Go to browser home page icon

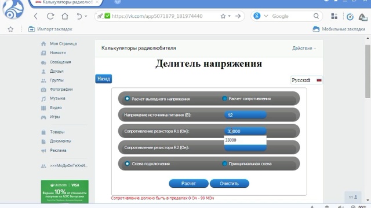click(64, 16)
